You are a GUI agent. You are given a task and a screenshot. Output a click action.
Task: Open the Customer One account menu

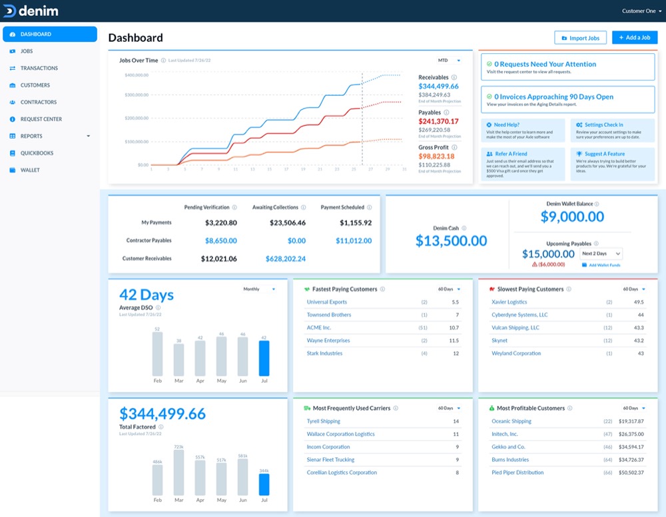pyautogui.click(x=641, y=11)
